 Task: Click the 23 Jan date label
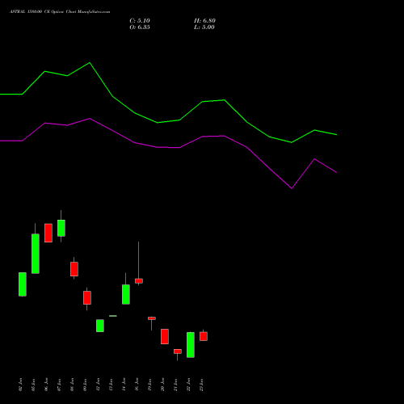coord(202,385)
